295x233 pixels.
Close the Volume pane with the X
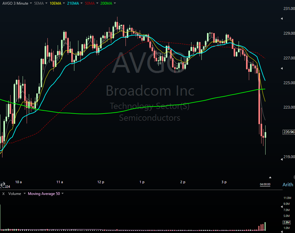pos(3,194)
